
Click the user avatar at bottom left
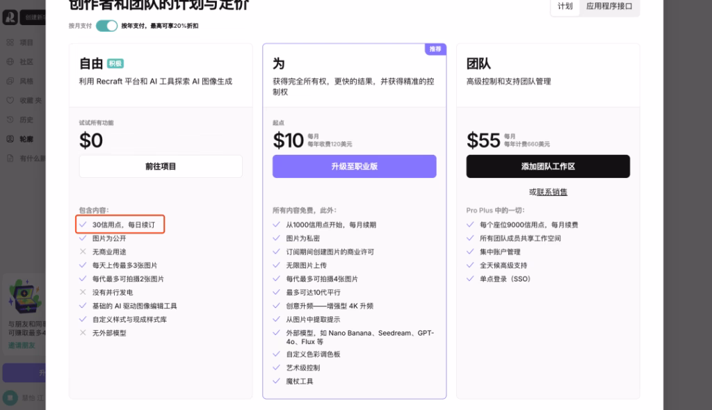10,397
